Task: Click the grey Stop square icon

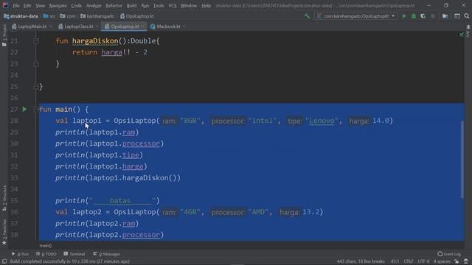Action: [433, 16]
